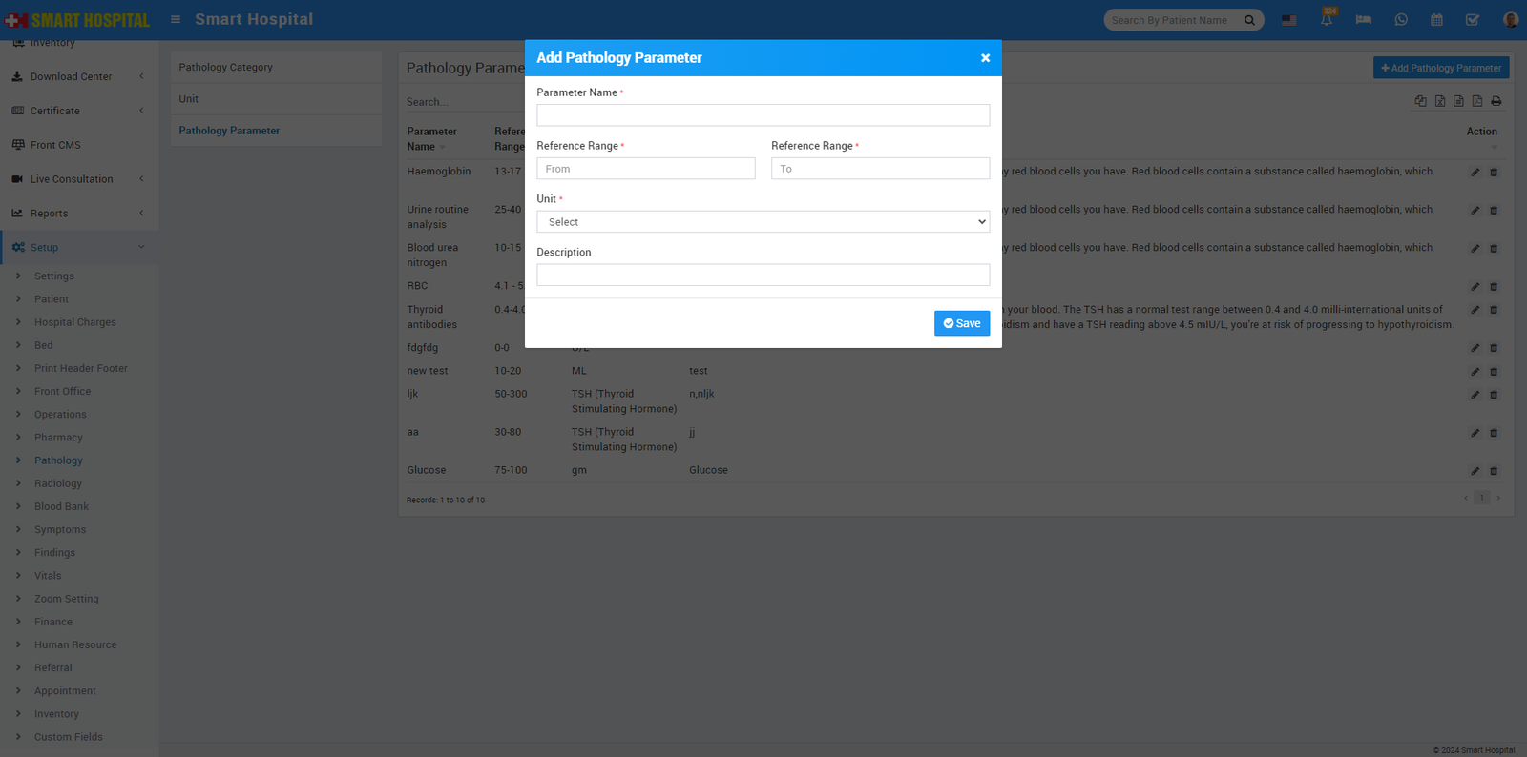Image resolution: width=1527 pixels, height=757 pixels.
Task: Open the Unit select dropdown
Action: click(x=763, y=222)
